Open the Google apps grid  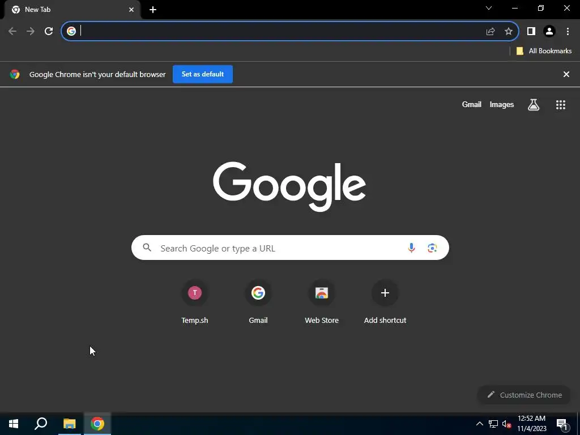561,105
